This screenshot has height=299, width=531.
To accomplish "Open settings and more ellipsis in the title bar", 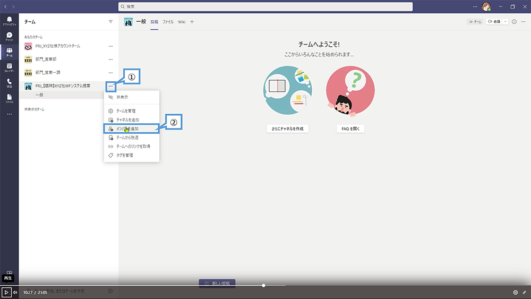I will pyautogui.click(x=475, y=6).
